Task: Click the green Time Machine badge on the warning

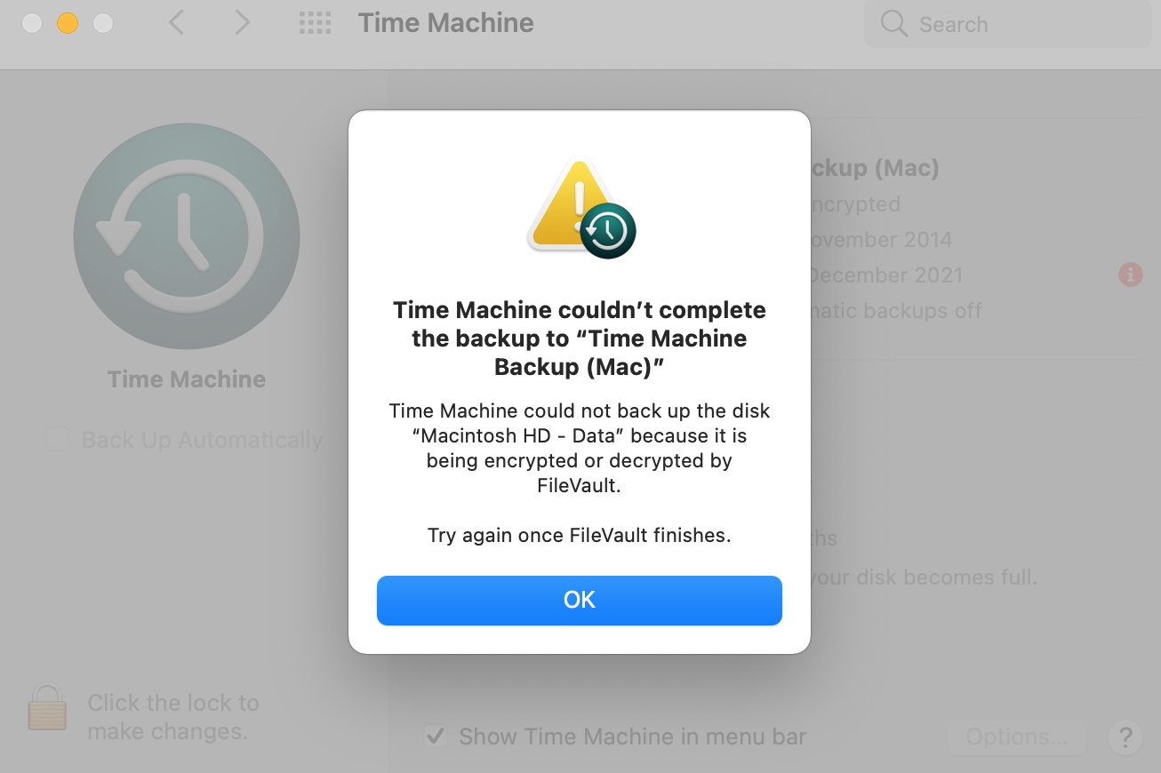Action: 609,231
